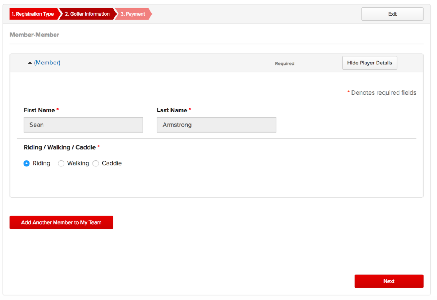Click the Exit button

tap(392, 14)
